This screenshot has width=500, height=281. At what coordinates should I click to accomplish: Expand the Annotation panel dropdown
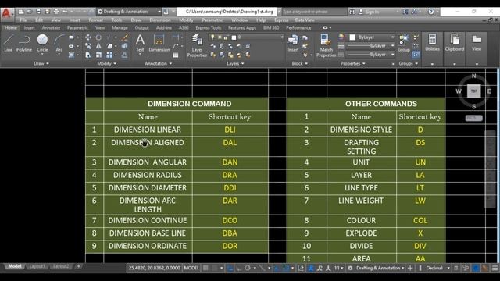pyautogui.click(x=158, y=63)
